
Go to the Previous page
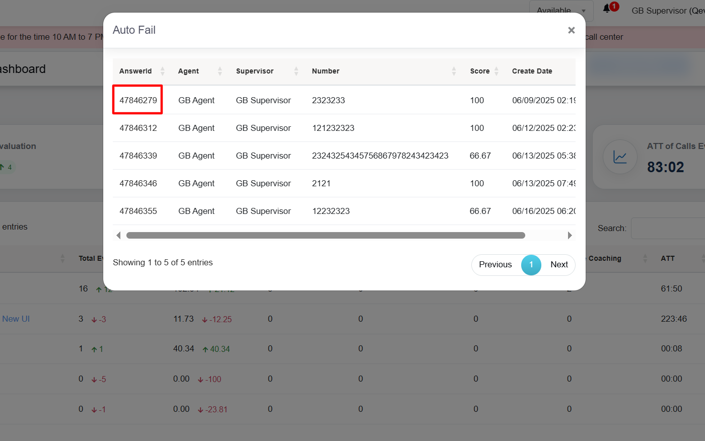[495, 265]
